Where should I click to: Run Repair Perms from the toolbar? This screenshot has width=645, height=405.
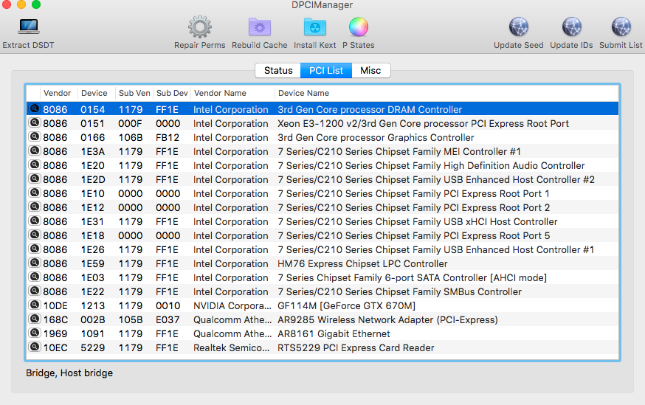pos(200,28)
